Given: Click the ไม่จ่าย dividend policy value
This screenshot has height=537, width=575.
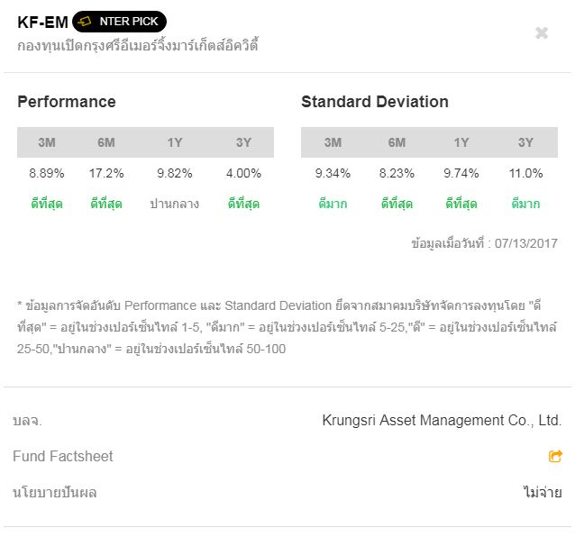Looking at the screenshot, I should click(x=543, y=493).
